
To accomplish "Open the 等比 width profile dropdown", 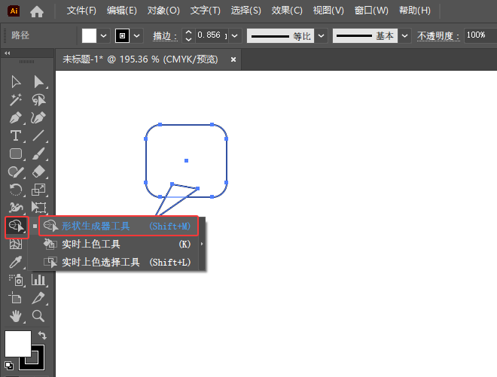I will (321, 36).
